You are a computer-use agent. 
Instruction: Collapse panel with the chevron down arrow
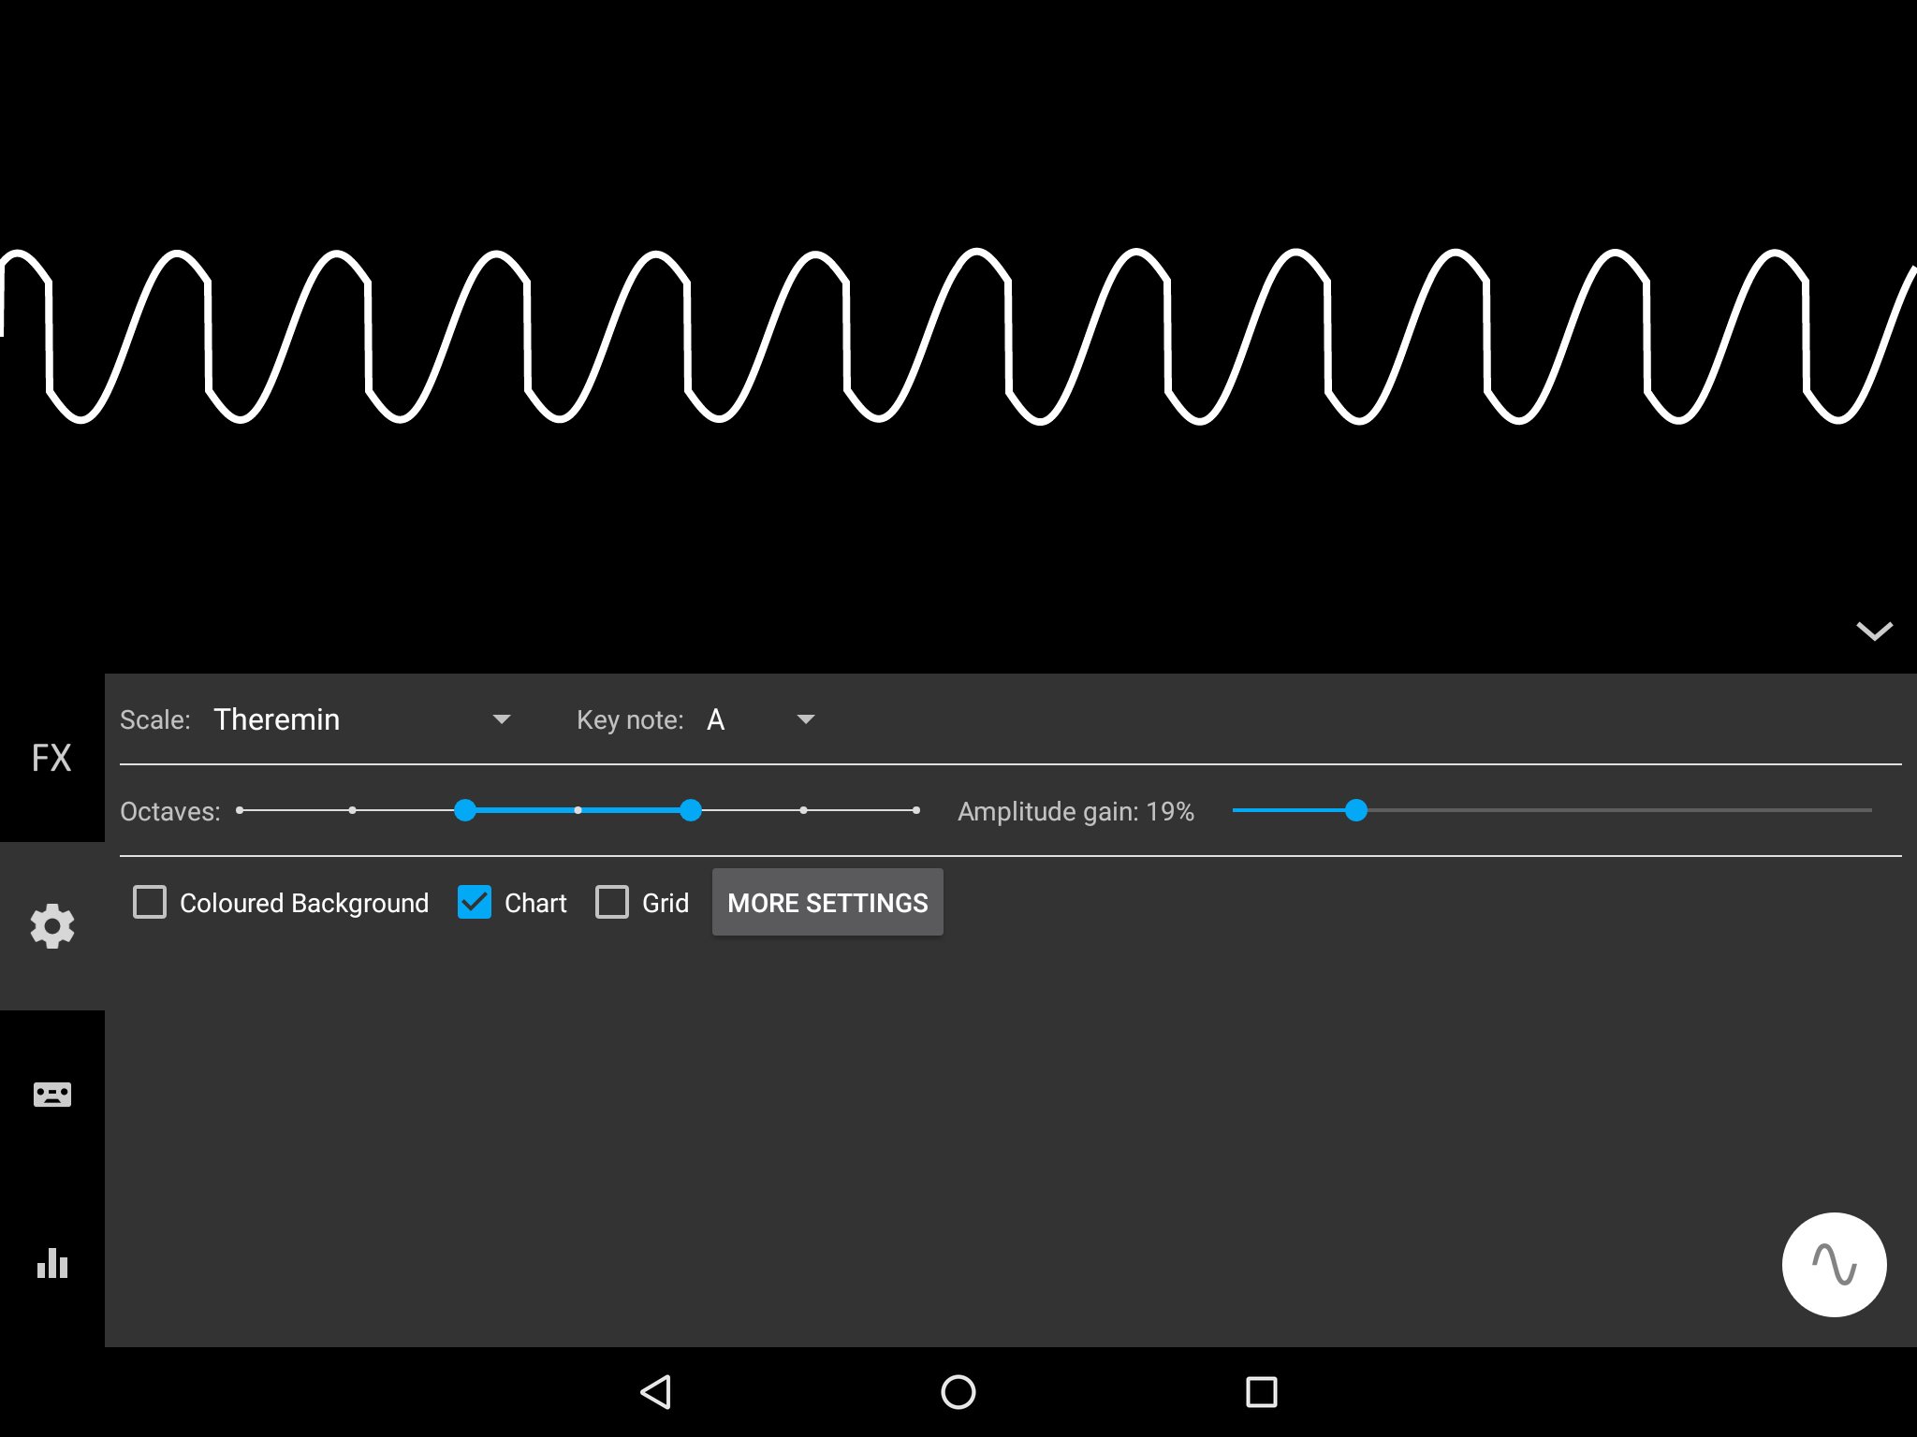1874,631
